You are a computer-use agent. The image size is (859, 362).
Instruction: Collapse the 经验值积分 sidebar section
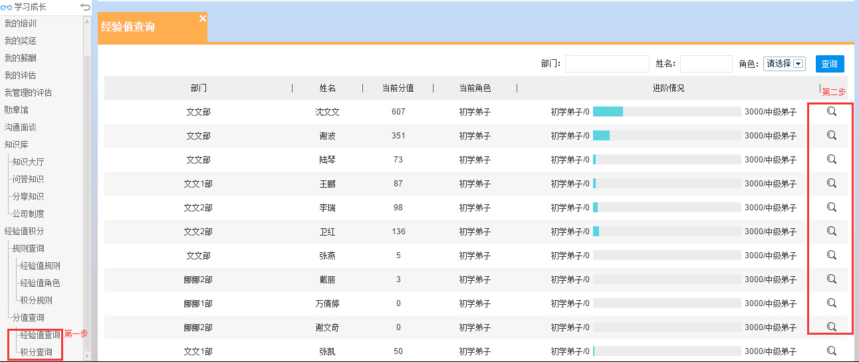pyautogui.click(x=24, y=231)
